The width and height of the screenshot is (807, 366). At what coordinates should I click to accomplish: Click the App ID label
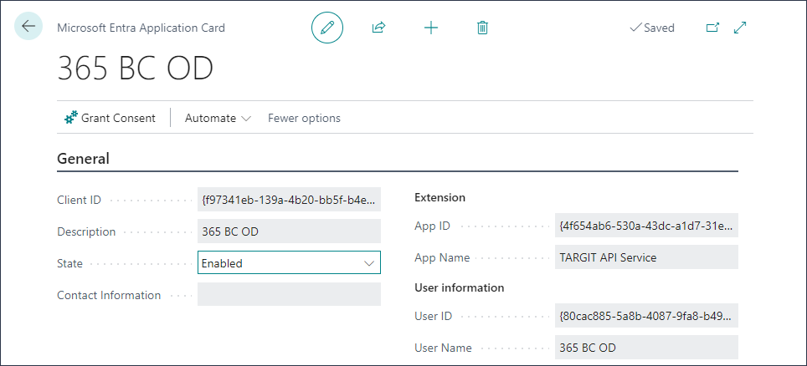pos(432,226)
